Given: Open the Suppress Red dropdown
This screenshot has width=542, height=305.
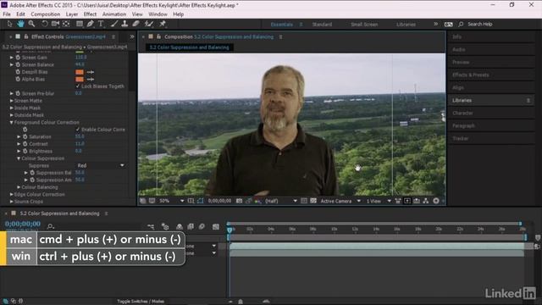Looking at the screenshot, I should pos(100,166).
